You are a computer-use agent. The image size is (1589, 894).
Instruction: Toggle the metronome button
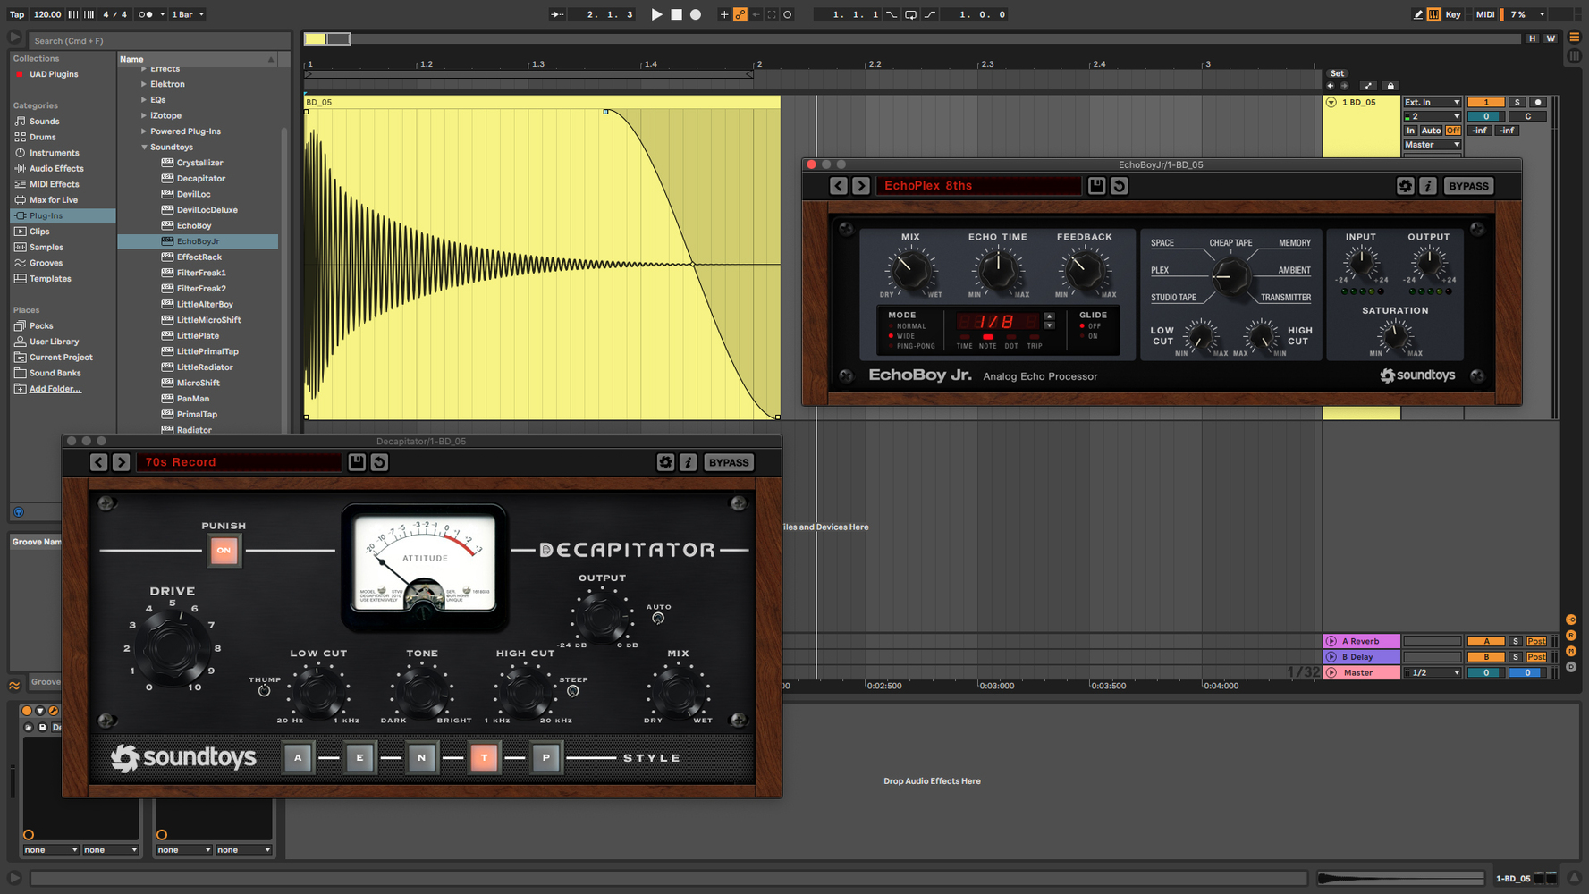(146, 14)
